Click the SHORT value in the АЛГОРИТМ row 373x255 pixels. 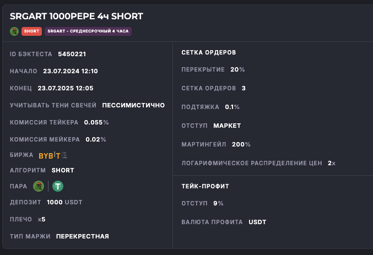(63, 170)
